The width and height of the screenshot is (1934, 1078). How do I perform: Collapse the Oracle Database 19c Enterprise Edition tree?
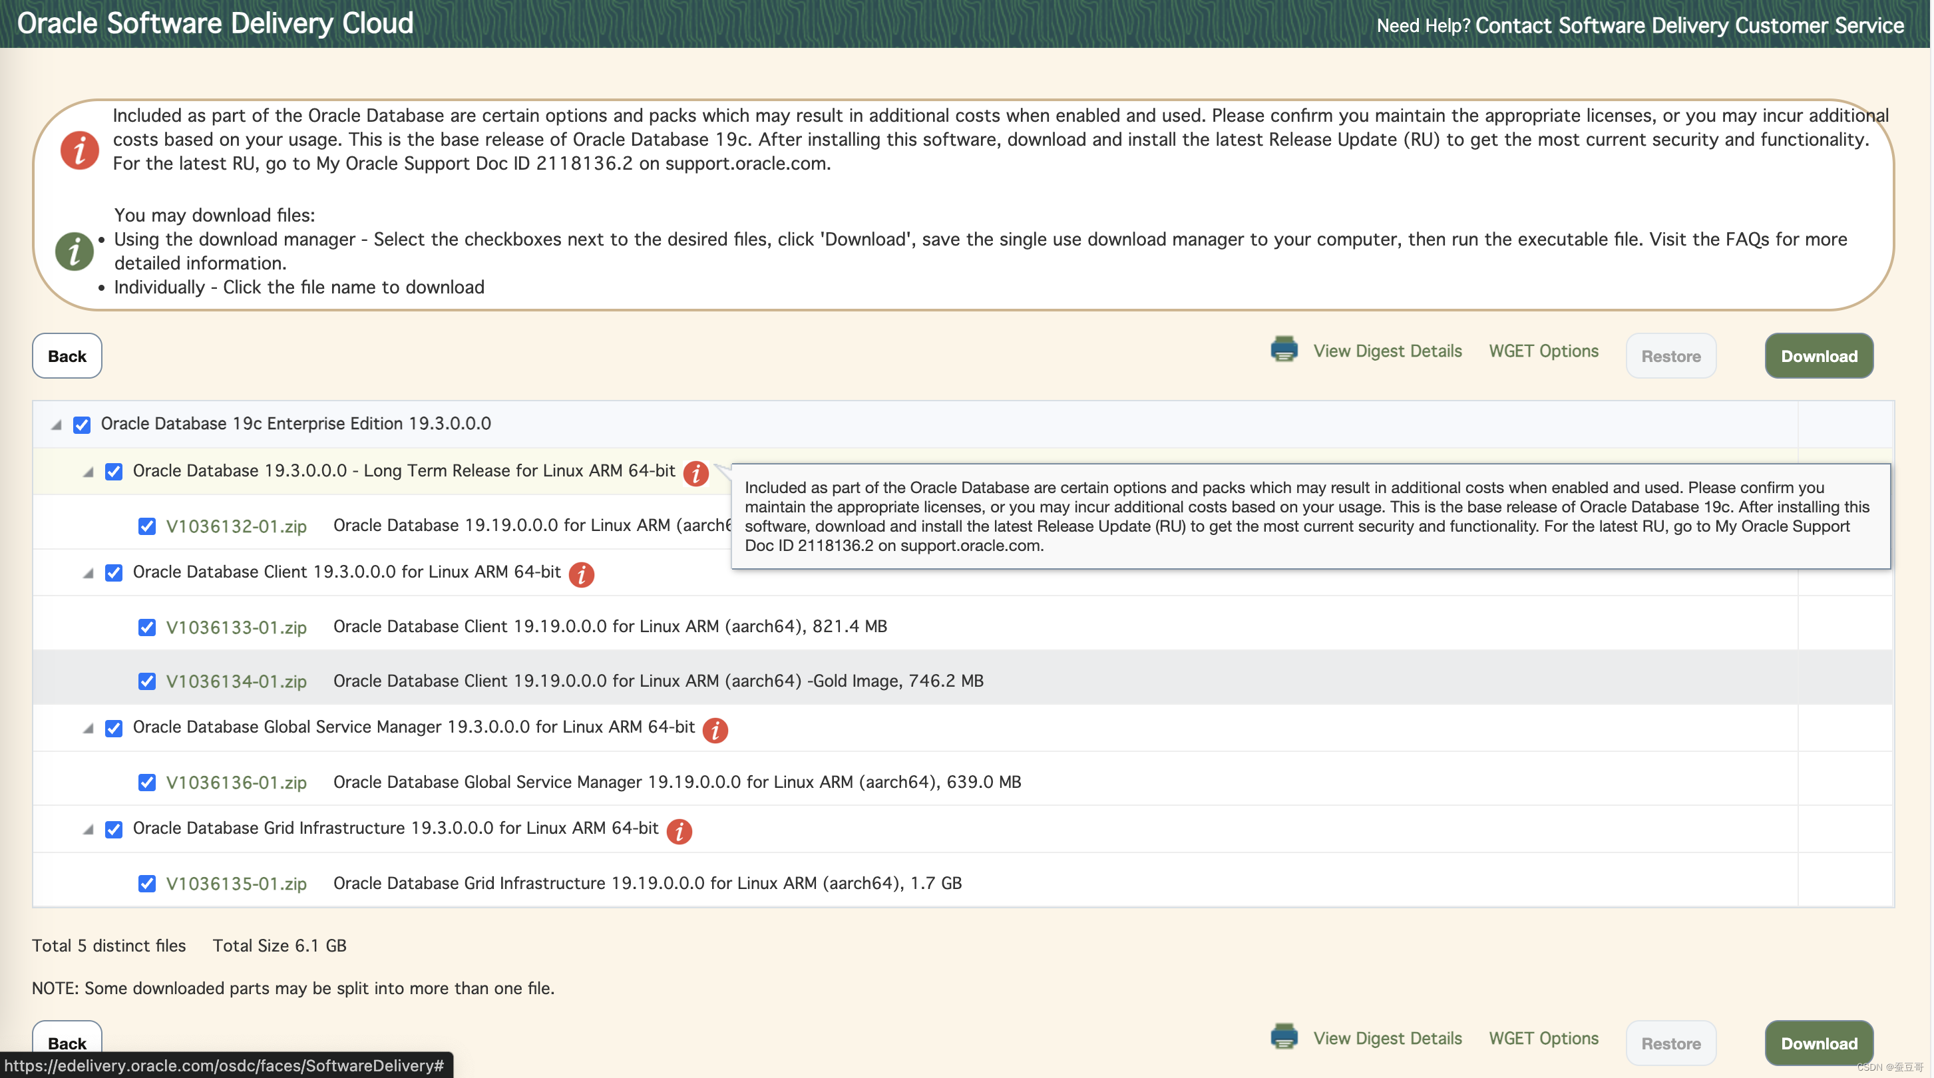[x=57, y=425]
